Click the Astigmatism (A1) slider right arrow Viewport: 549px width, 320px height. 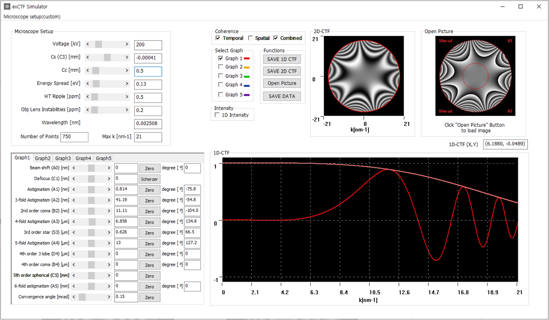click(109, 189)
